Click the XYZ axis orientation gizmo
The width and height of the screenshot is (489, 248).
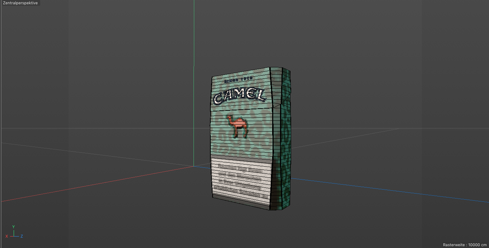(14, 232)
